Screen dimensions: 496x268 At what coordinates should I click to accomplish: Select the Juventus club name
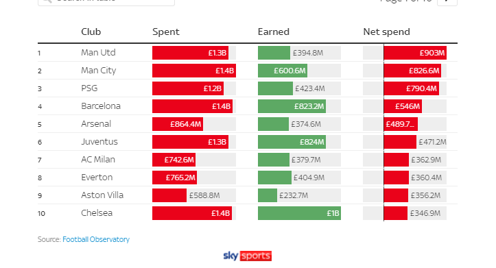point(99,142)
